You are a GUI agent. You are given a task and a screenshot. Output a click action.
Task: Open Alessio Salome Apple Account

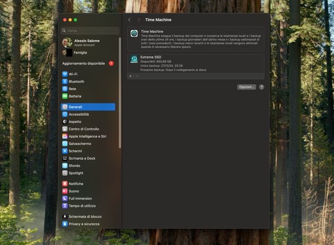point(89,43)
